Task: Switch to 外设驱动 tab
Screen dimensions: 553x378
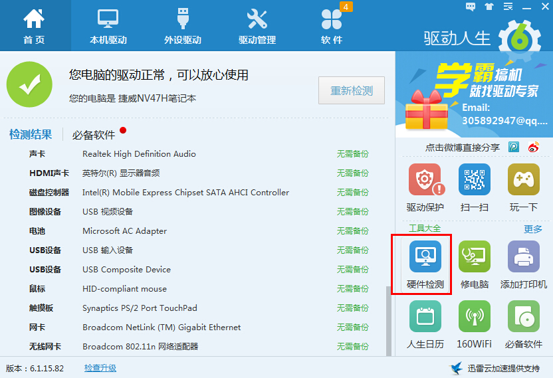Action: pos(183,26)
